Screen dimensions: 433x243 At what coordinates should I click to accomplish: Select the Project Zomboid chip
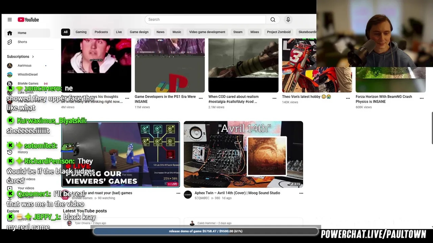[279, 32]
